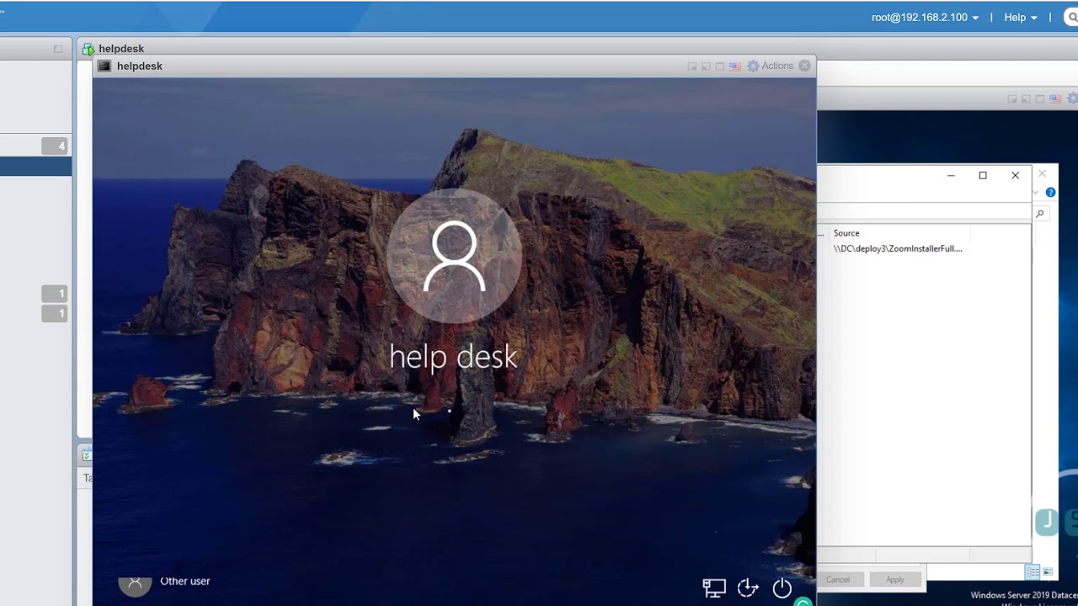Click search magnifier in background explorer window
This screenshot has height=606, width=1078.
click(1040, 214)
